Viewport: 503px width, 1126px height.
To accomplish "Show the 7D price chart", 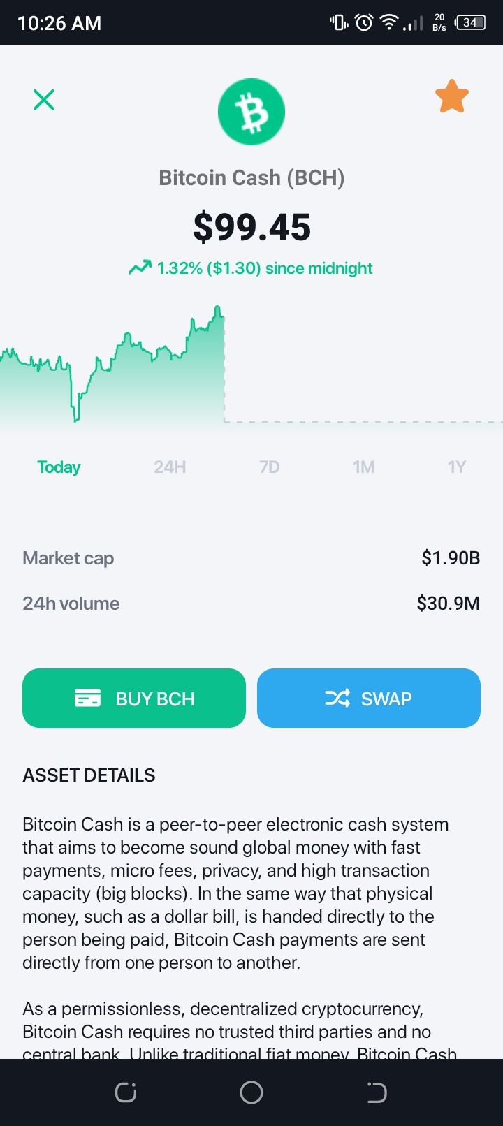I will coord(270,467).
